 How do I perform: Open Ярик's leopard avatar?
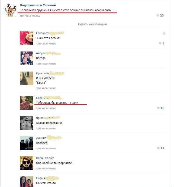click(x=27, y=123)
